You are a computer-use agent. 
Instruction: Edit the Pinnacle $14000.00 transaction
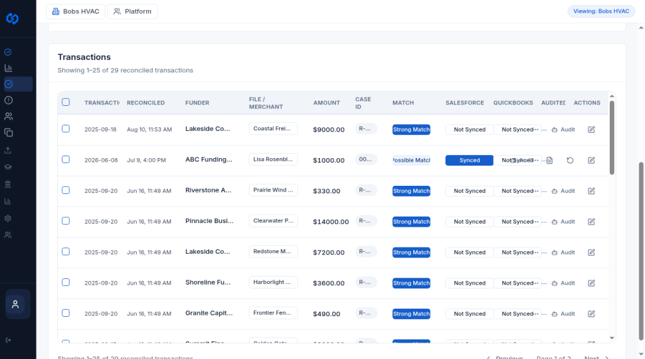click(x=591, y=222)
